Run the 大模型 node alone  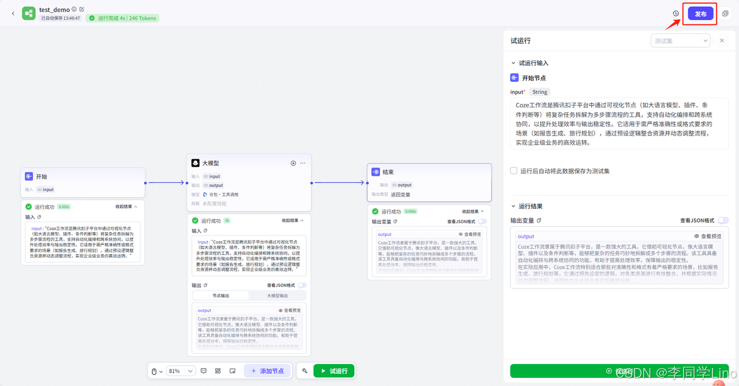click(293, 163)
